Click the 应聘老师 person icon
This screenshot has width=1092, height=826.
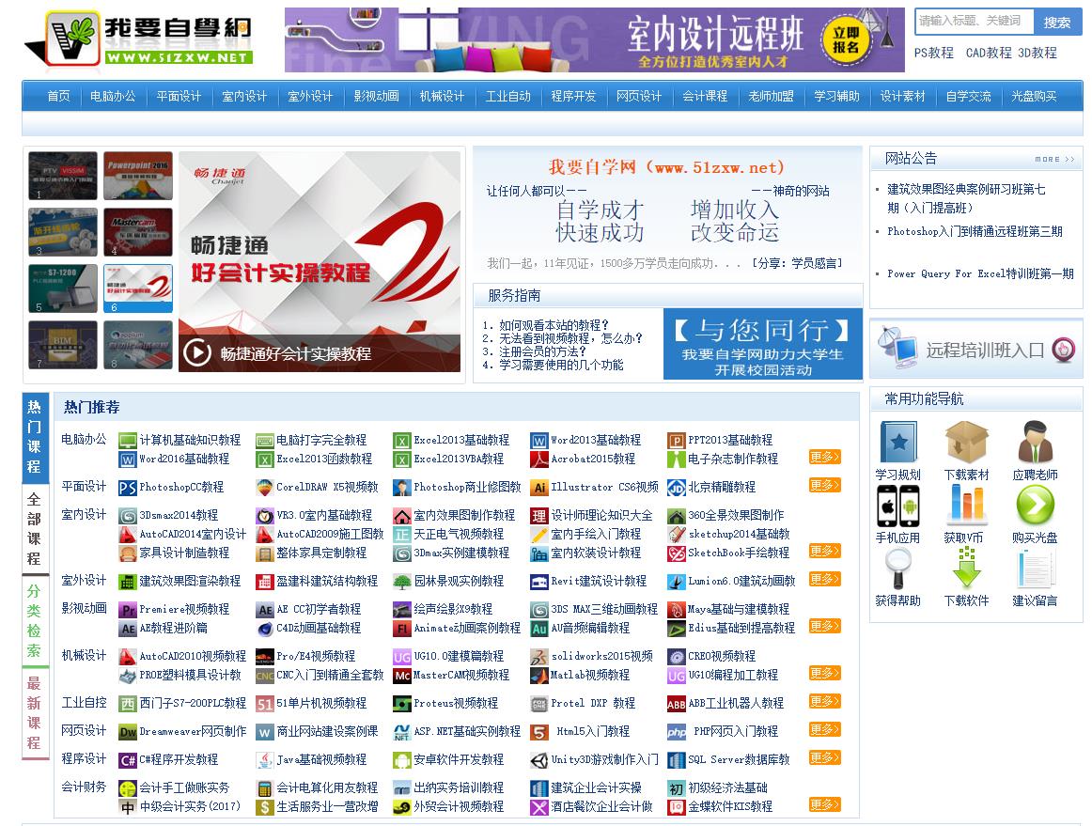1035,443
